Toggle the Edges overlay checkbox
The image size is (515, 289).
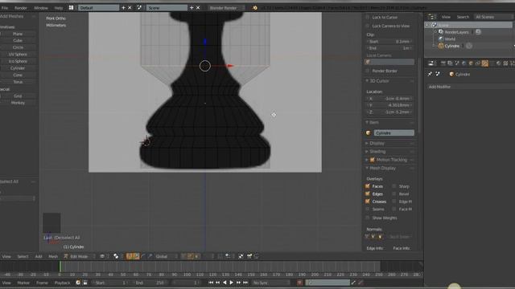368,194
